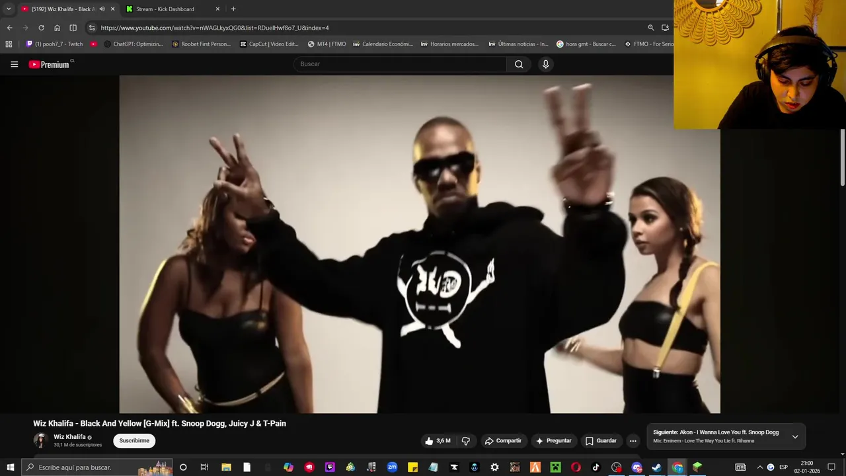Open the CapCut | Video Edit bookmark

[269, 44]
